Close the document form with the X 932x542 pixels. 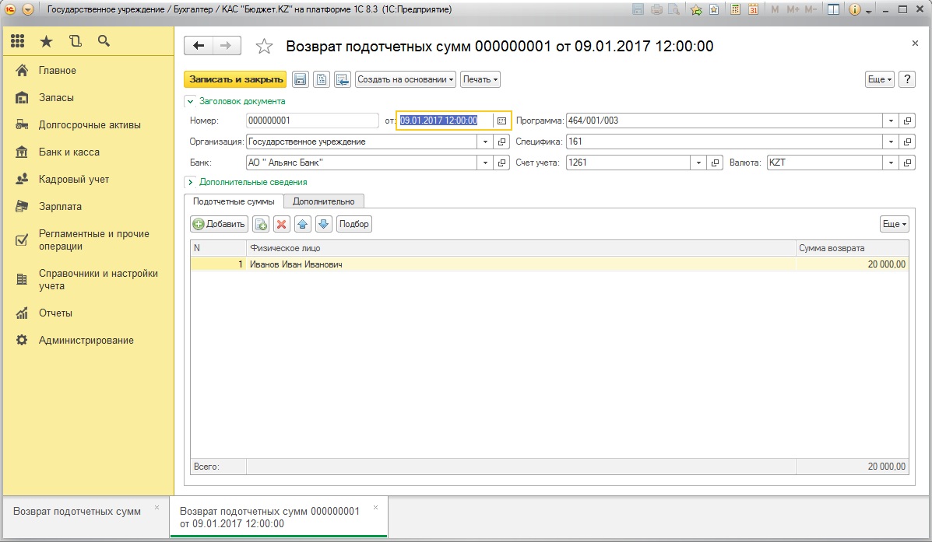[x=915, y=44]
